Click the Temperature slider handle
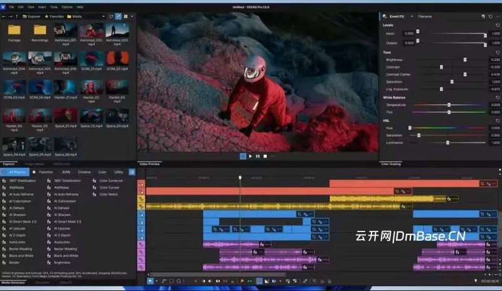The image size is (502, 291). click(x=449, y=105)
